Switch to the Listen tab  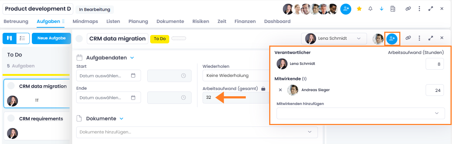113,22
